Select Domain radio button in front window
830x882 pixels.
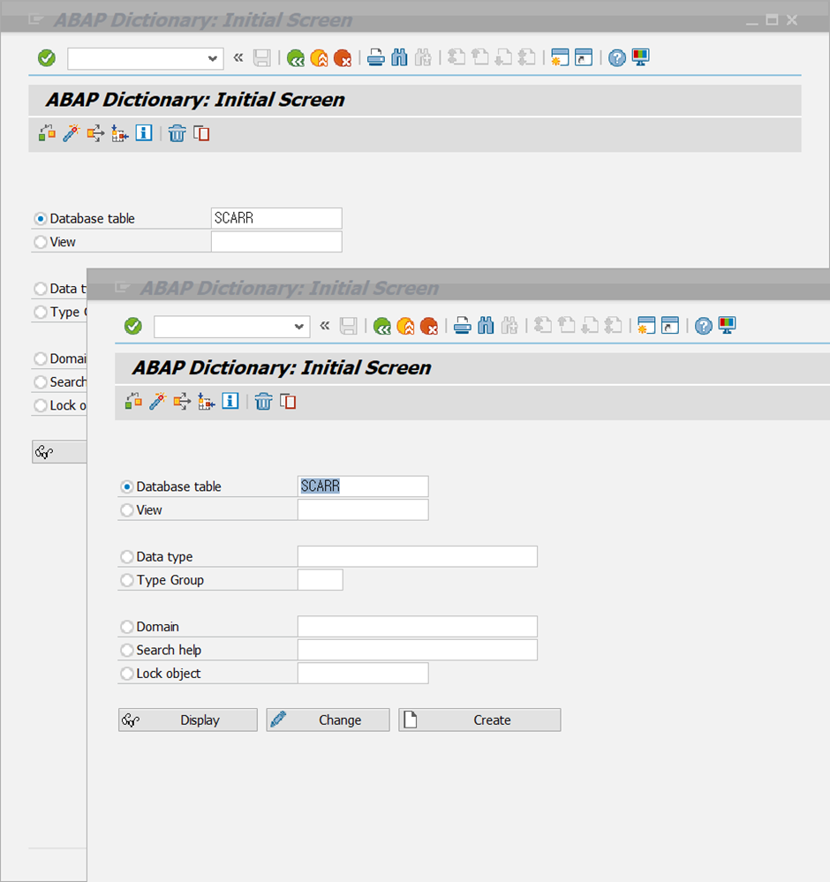tap(127, 627)
